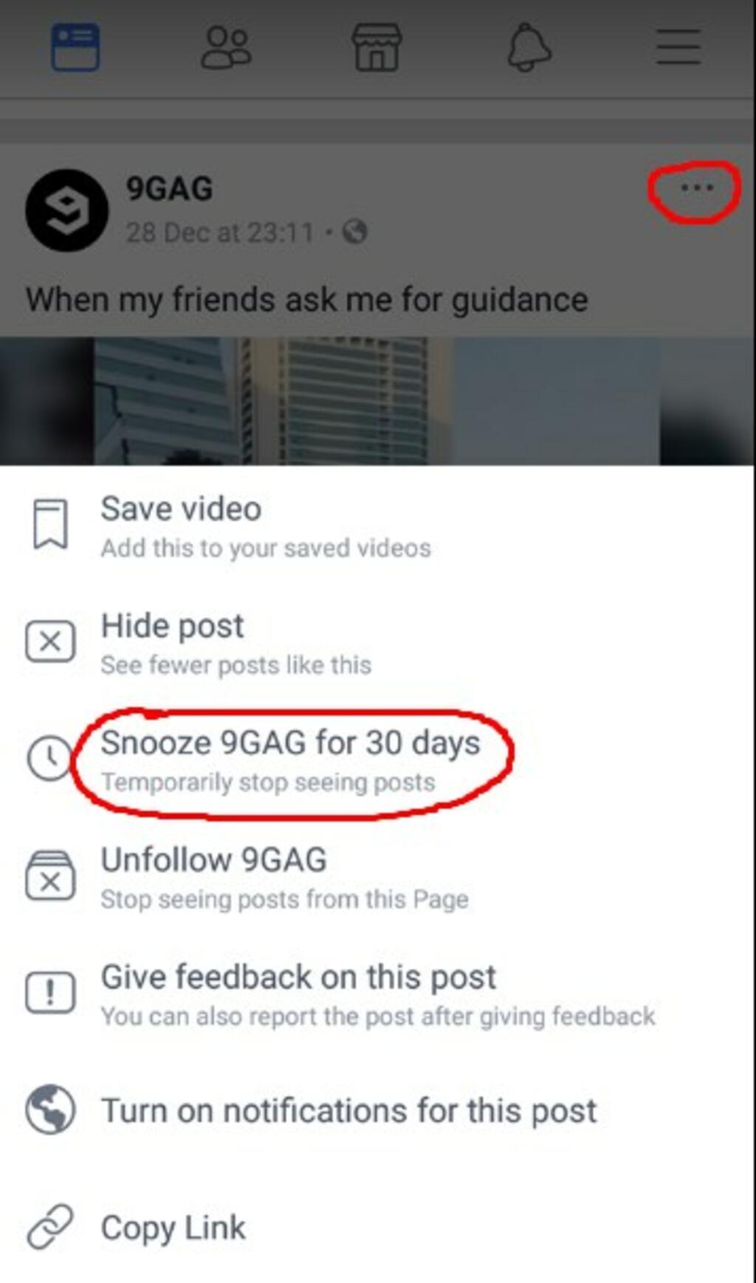
Task: Turn on notifications for this post
Action: point(378,1110)
